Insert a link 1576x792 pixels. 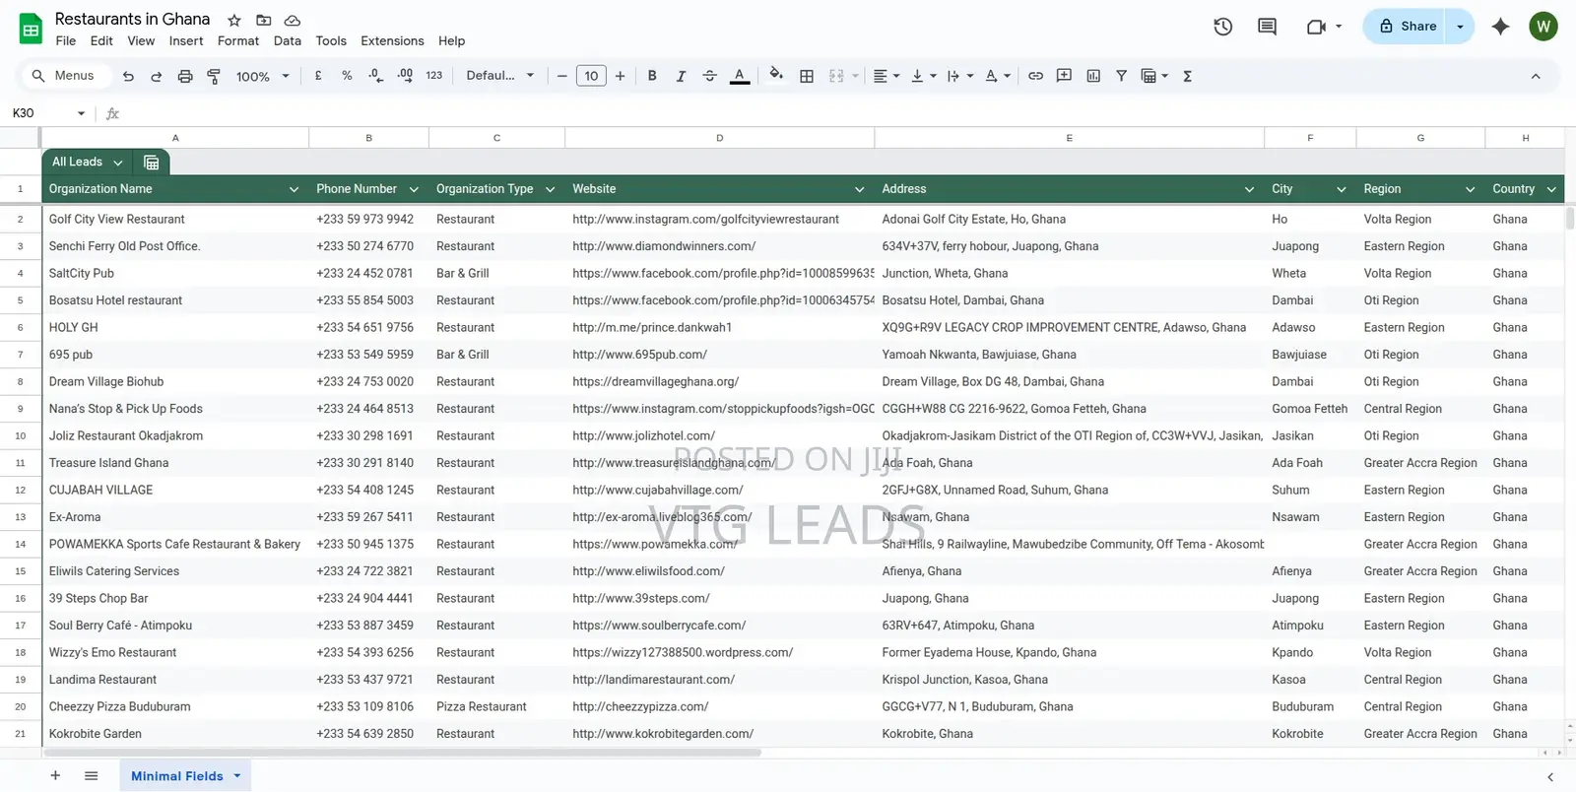pyautogui.click(x=1035, y=76)
